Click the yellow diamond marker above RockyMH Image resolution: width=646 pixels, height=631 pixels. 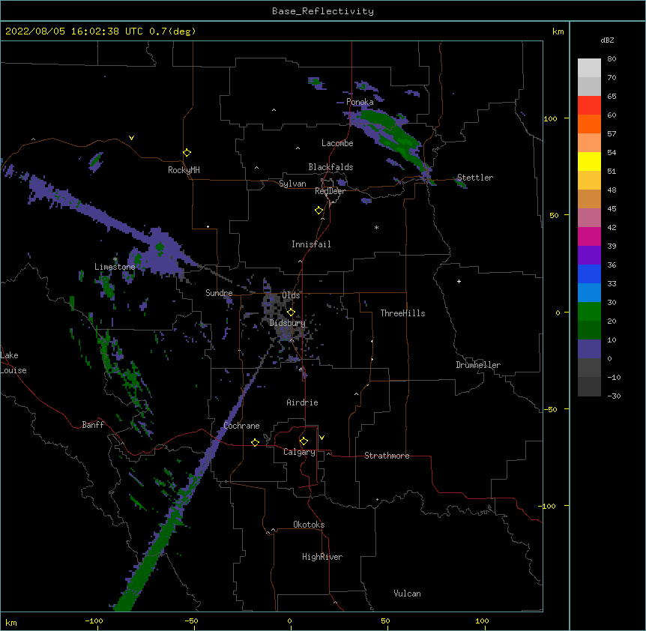click(187, 153)
